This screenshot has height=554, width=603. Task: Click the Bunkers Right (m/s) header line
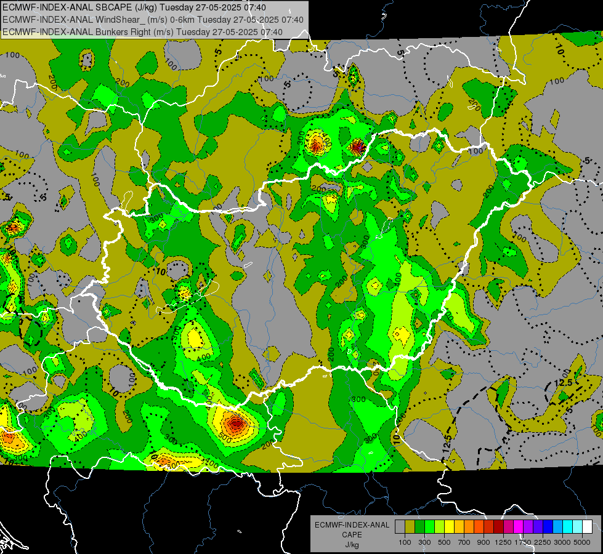(143, 32)
